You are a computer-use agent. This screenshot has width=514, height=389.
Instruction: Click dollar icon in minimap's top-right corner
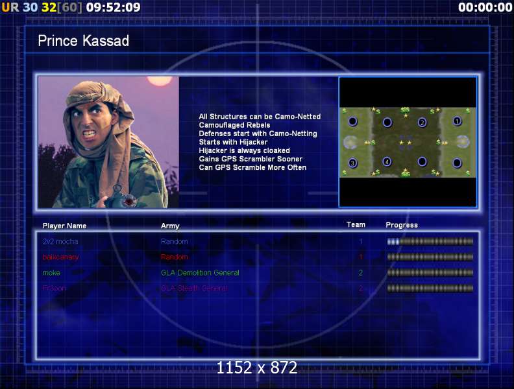point(468,111)
